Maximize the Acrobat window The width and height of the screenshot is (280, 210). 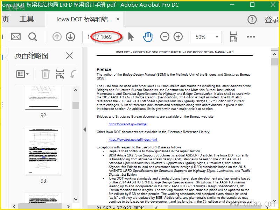[252, 5]
